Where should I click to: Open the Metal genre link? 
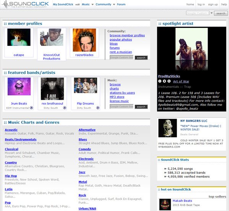[83, 182]
